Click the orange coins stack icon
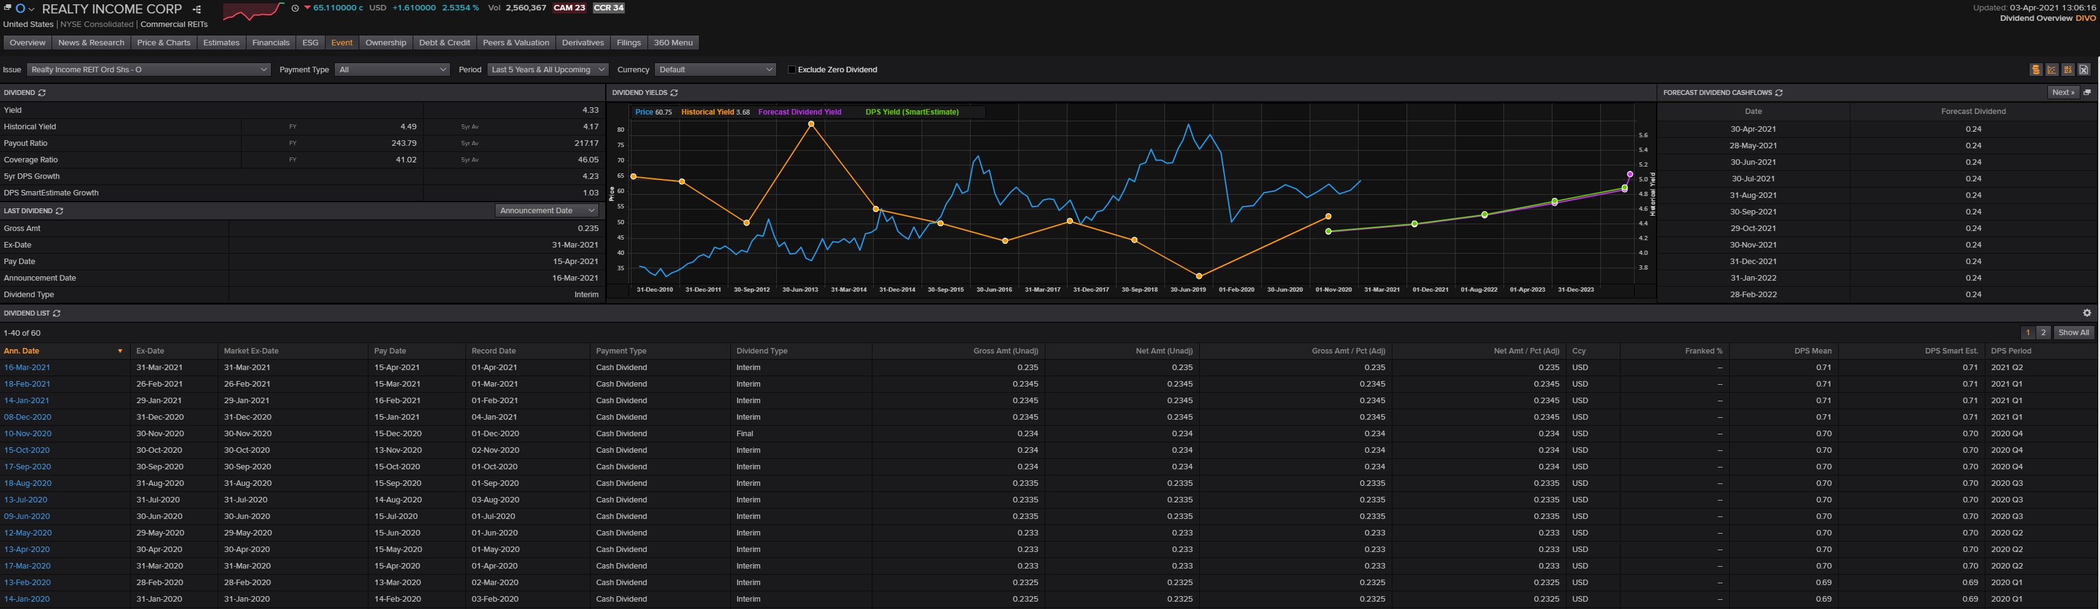This screenshot has width=2100, height=609. click(x=2036, y=70)
